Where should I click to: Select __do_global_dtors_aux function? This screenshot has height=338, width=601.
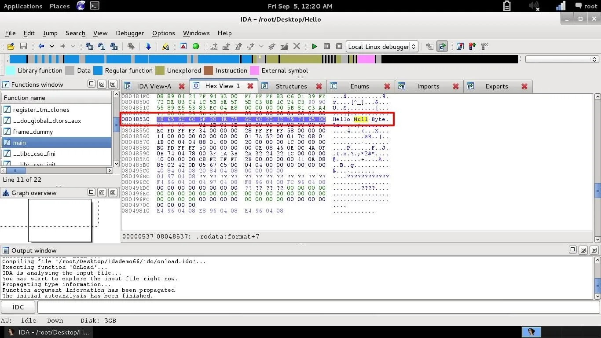click(56, 121)
